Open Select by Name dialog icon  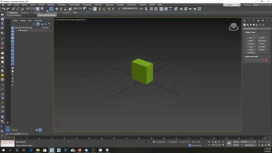(x=42, y=9)
